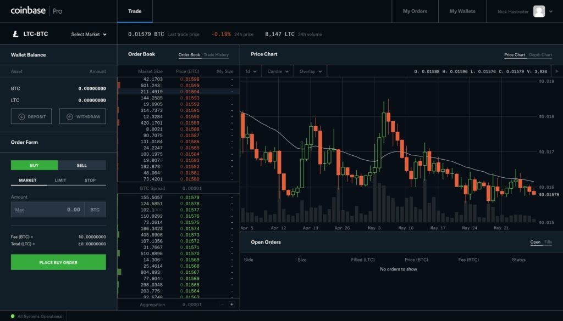Select ask price 0.01594 row
This screenshot has width=563, height=321.
[x=179, y=92]
